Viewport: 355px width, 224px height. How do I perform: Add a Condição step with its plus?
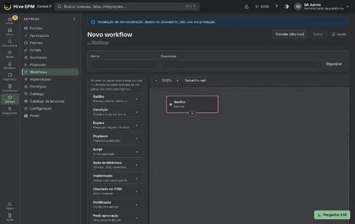137,112
